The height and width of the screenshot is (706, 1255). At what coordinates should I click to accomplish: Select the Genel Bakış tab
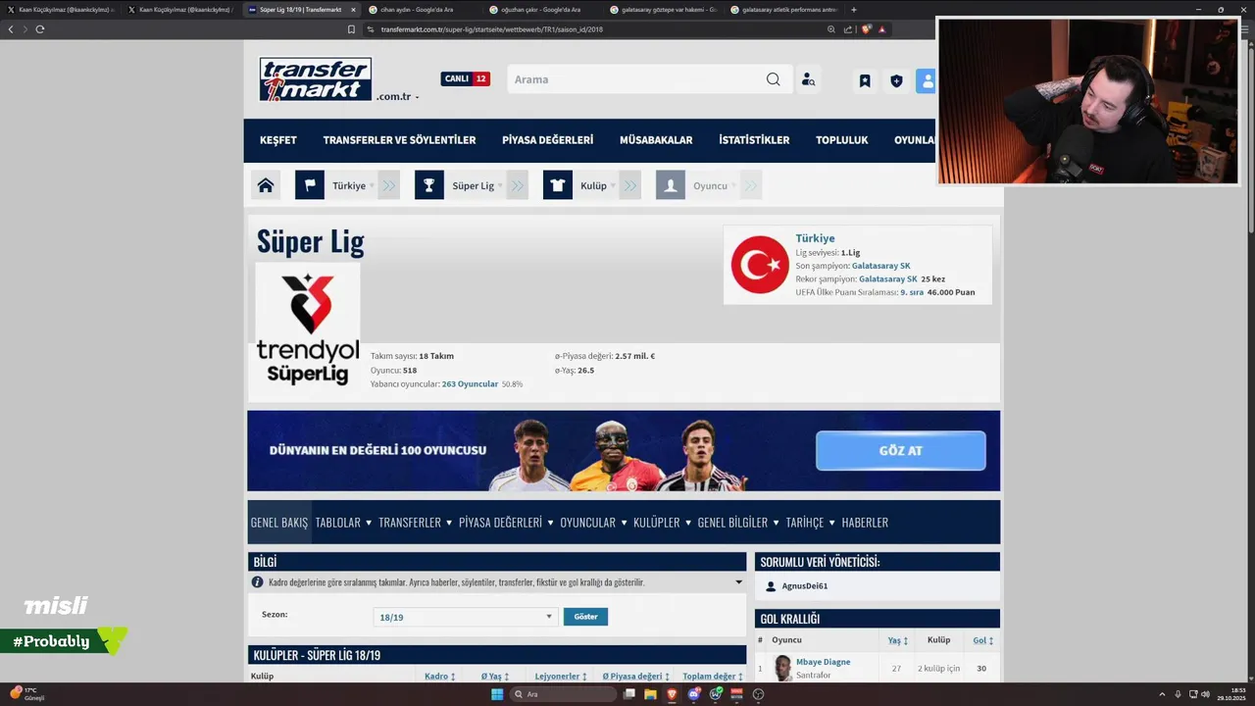[279, 523]
